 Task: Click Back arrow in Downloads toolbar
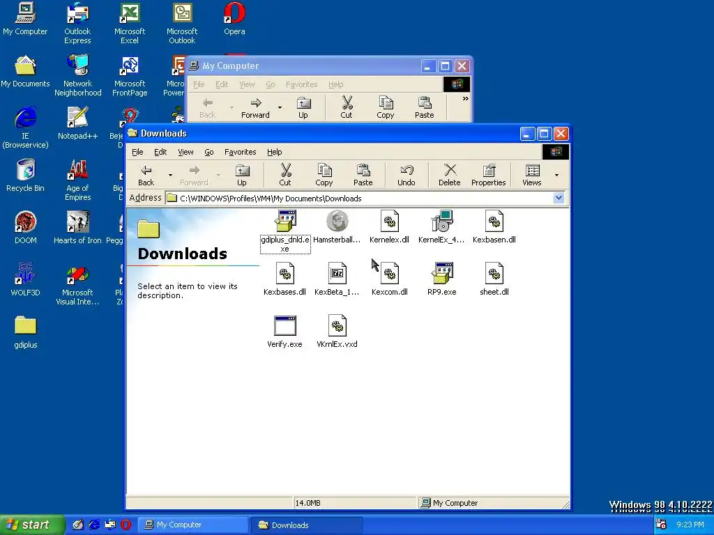click(x=146, y=175)
